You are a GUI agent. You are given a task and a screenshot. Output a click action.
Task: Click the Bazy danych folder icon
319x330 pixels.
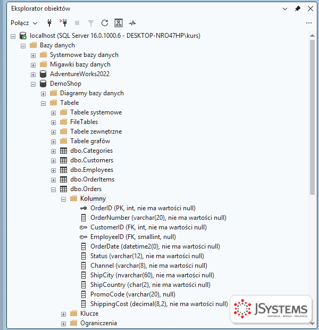[33, 45]
